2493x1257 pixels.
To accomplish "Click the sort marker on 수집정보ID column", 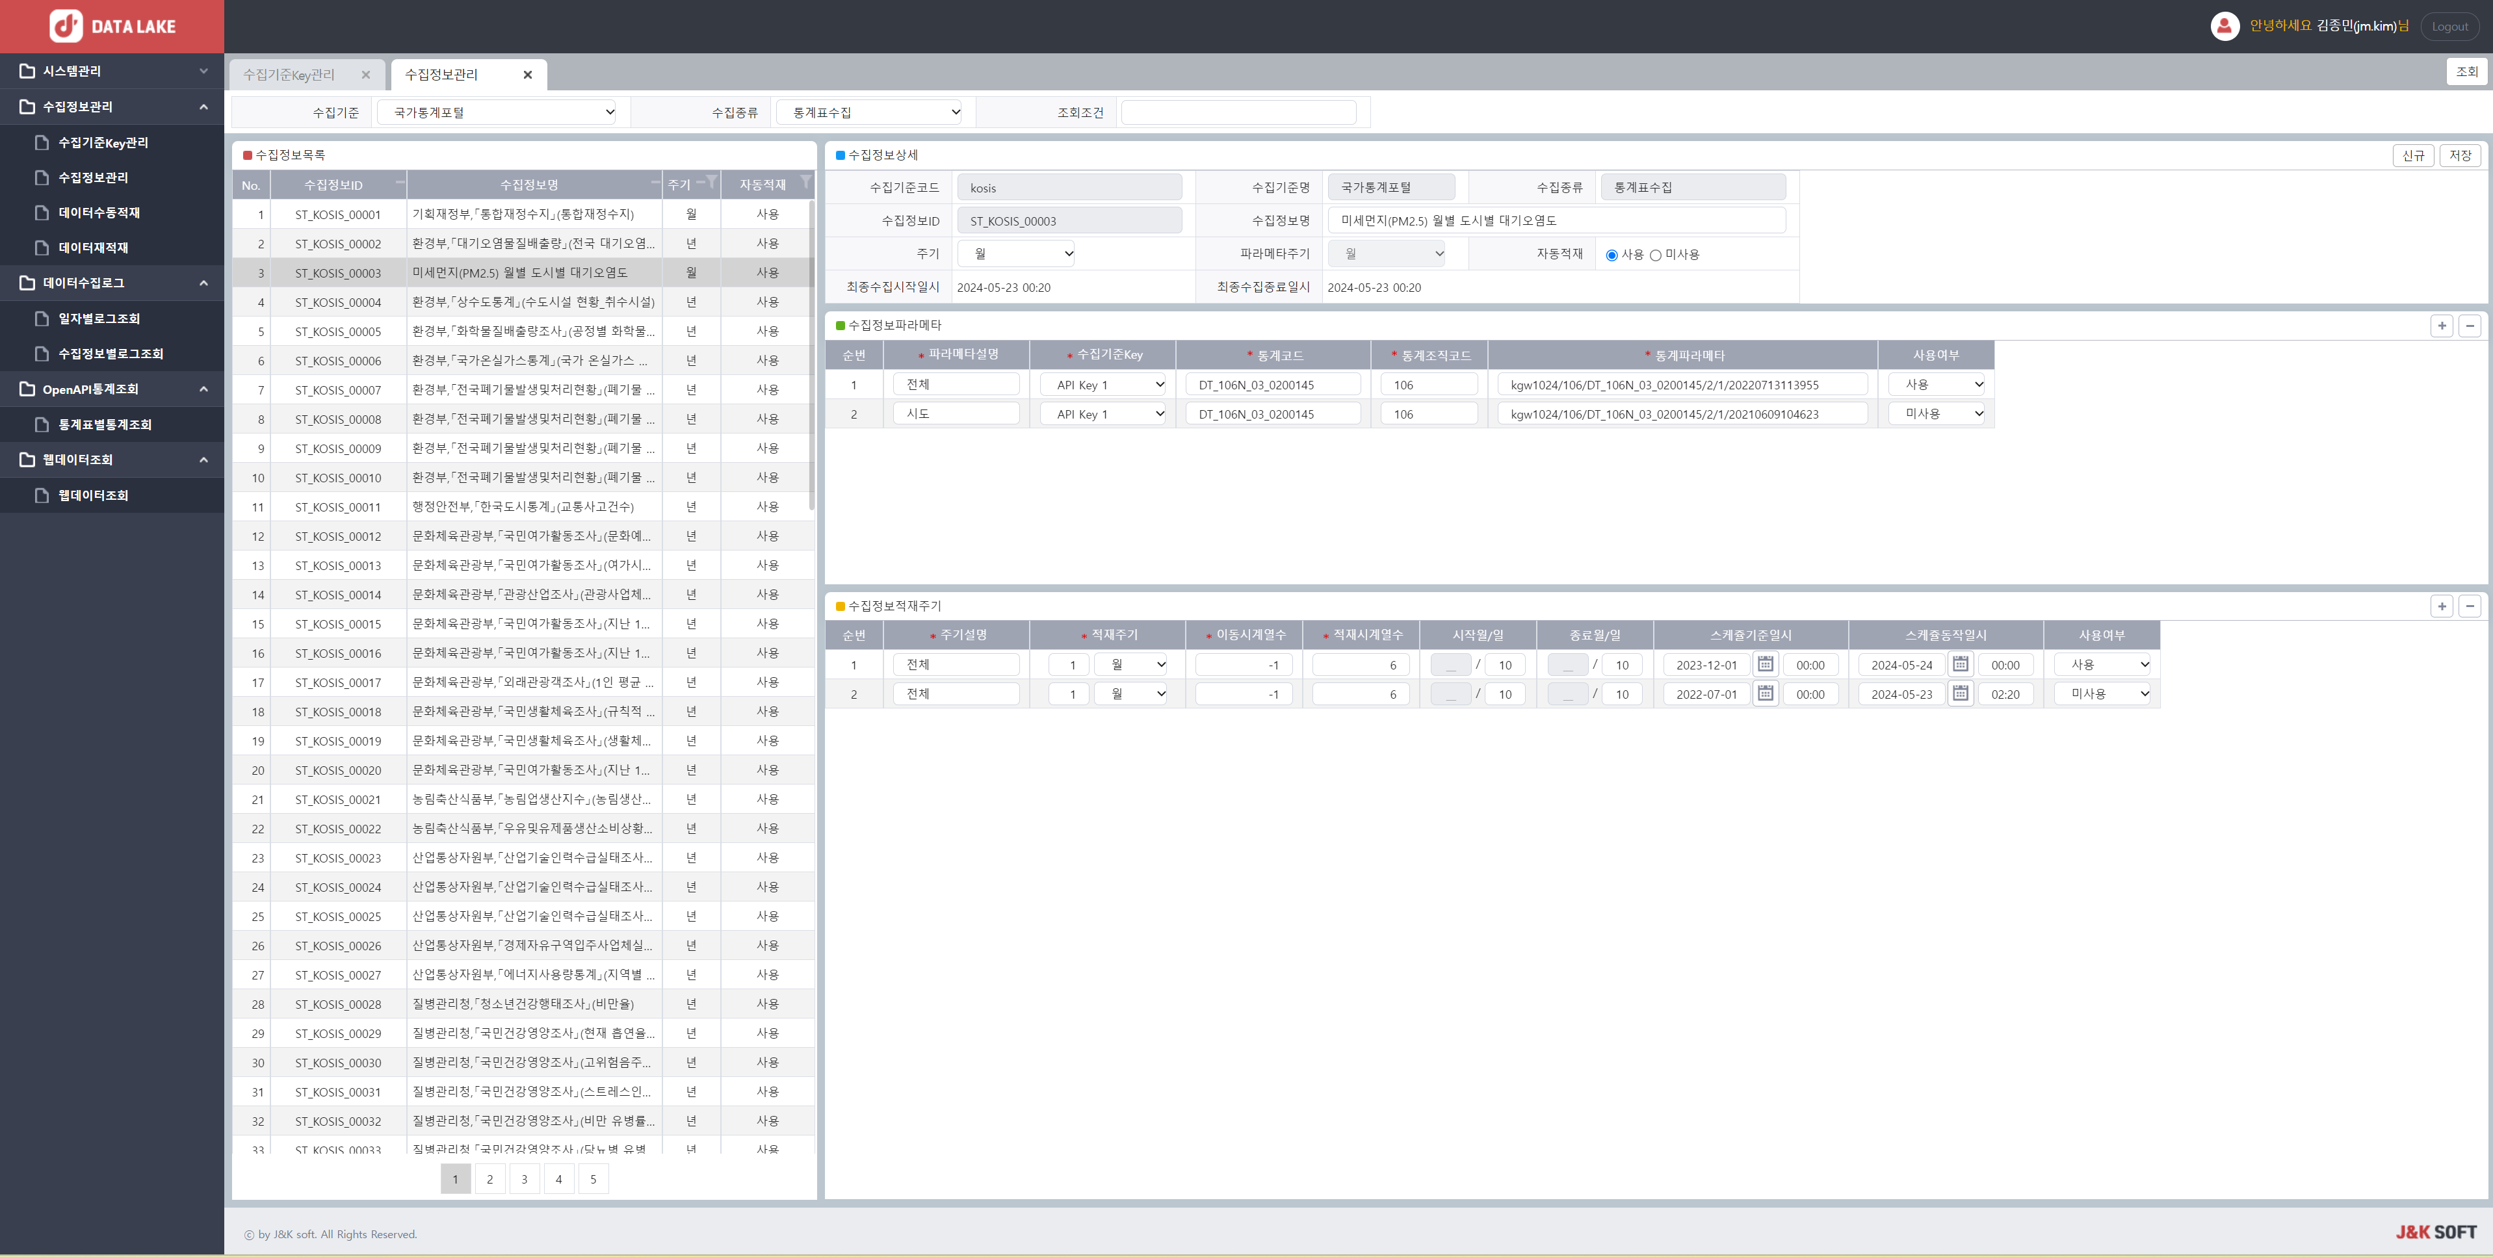I will [400, 181].
